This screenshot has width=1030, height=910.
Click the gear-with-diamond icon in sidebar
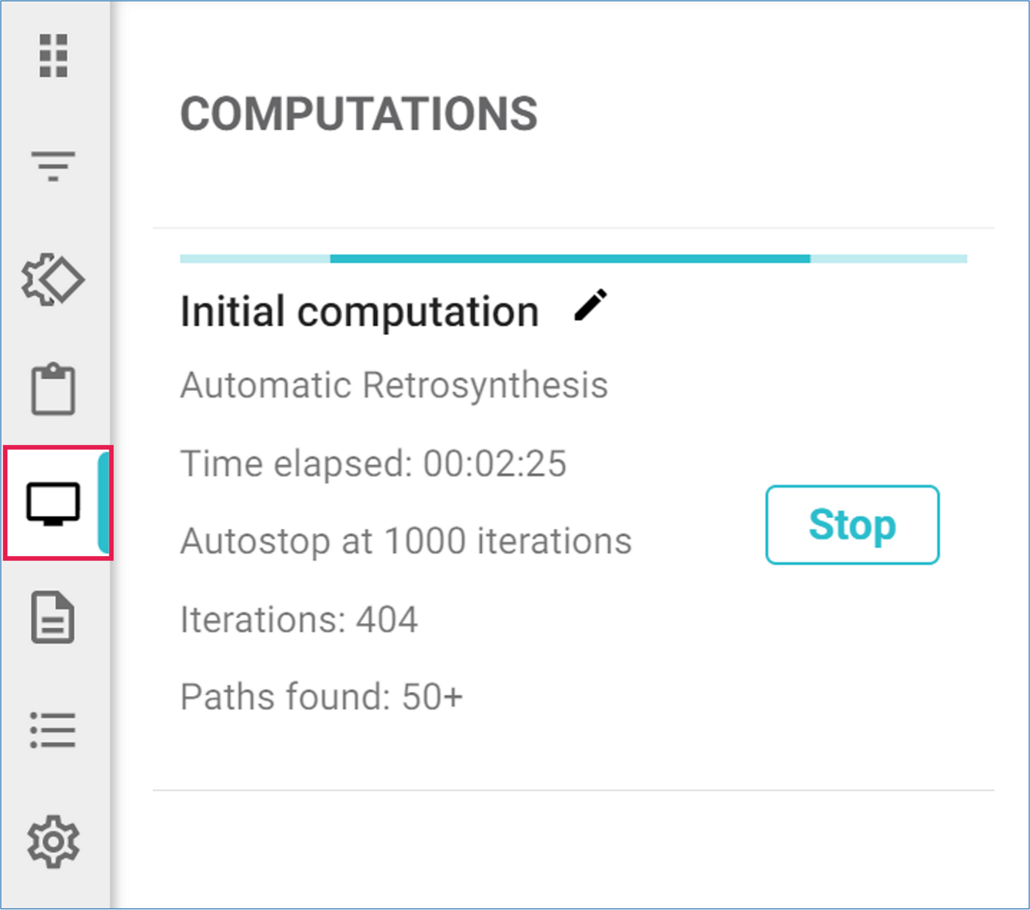[x=53, y=280]
